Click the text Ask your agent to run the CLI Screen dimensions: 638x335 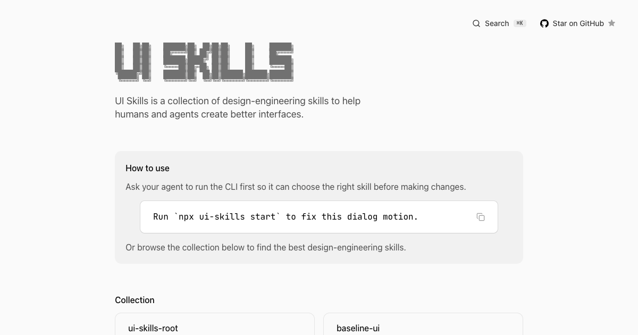click(x=296, y=187)
